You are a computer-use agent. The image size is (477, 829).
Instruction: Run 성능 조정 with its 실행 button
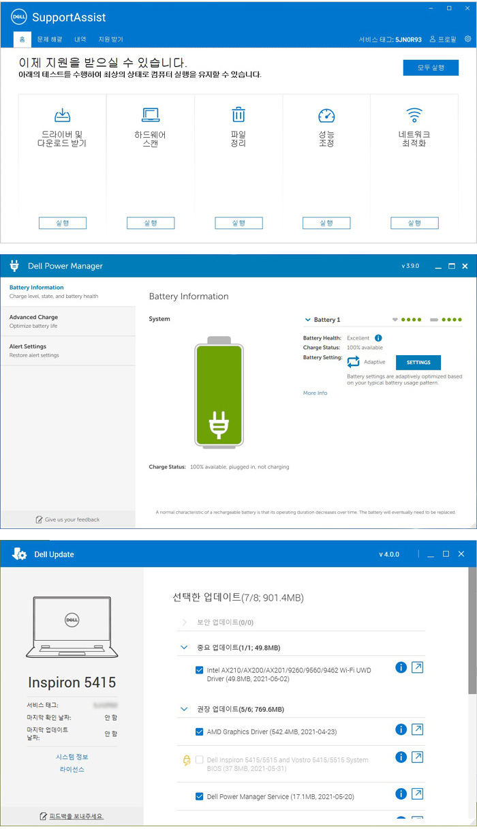326,223
